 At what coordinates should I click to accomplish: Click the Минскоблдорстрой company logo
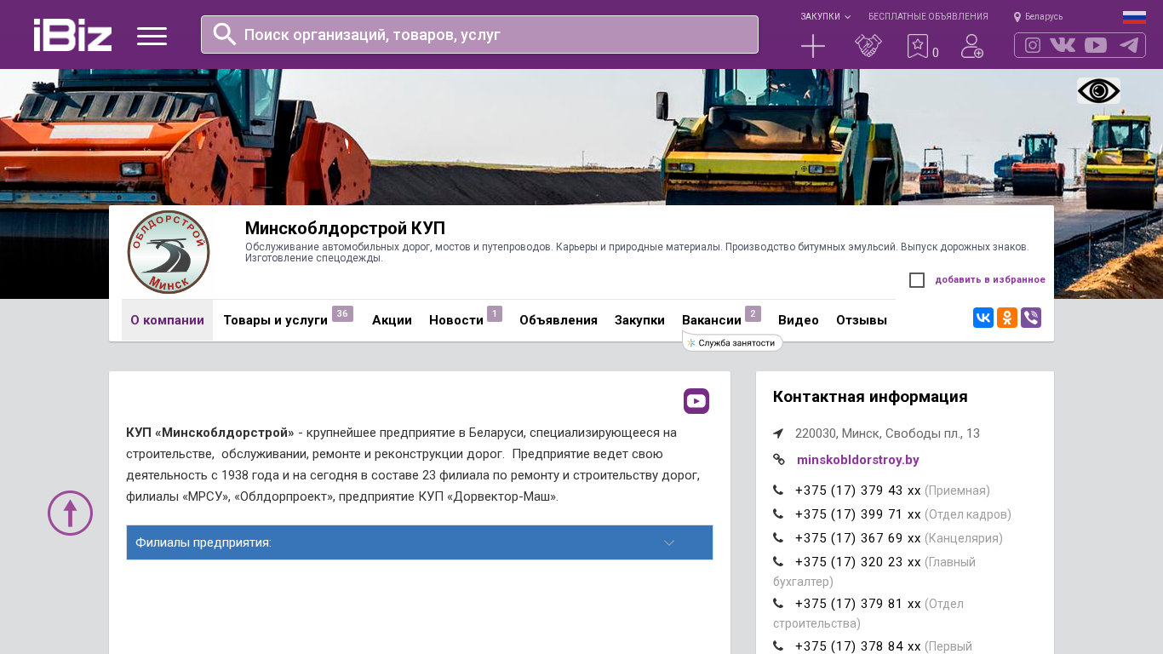(x=169, y=252)
